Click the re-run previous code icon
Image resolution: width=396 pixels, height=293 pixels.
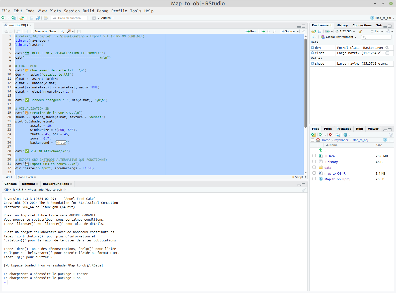[262, 31]
